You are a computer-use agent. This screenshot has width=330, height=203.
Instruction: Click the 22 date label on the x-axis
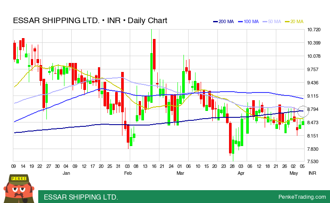[x=40, y=166]
